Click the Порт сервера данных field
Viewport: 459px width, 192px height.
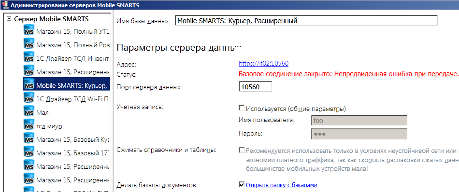click(x=256, y=86)
